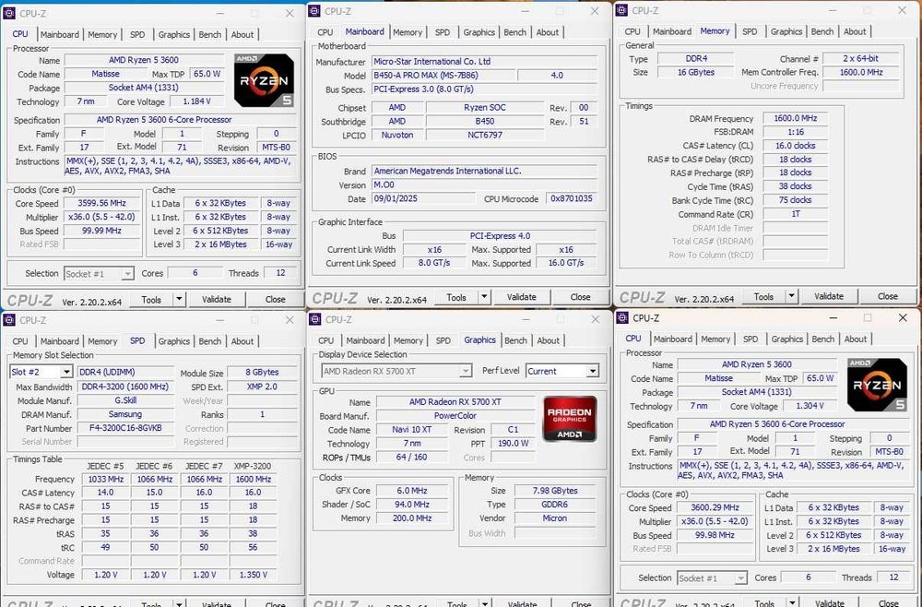Open SPD tab in bottom-right window
Image resolution: width=922 pixels, height=607 pixels.
click(751, 339)
